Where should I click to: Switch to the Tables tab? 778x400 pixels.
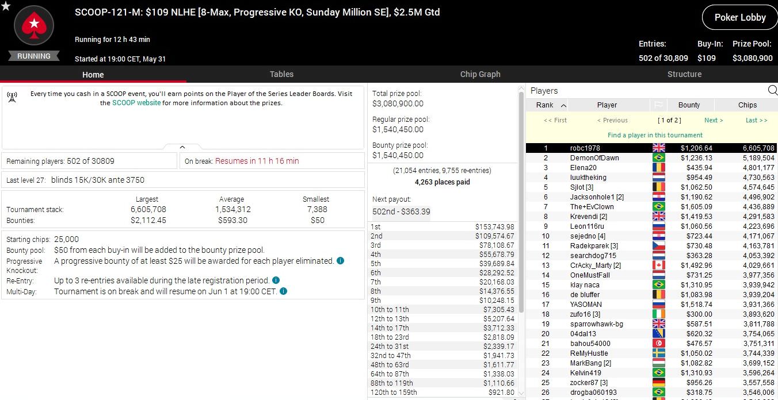click(281, 74)
